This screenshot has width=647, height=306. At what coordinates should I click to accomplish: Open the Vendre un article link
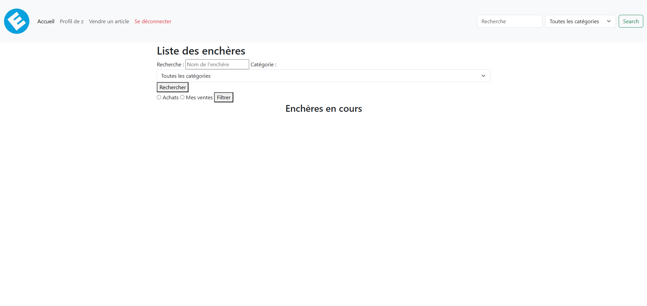click(109, 21)
